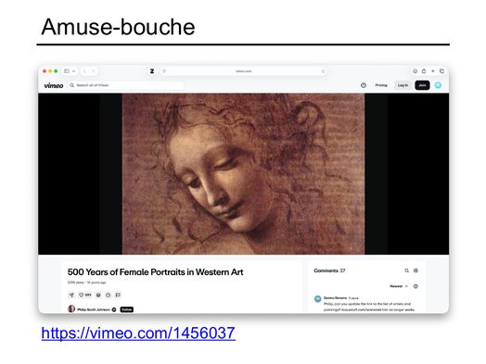Like the video with the heart icon
Viewport: 486px width, 364px height.
coord(82,295)
